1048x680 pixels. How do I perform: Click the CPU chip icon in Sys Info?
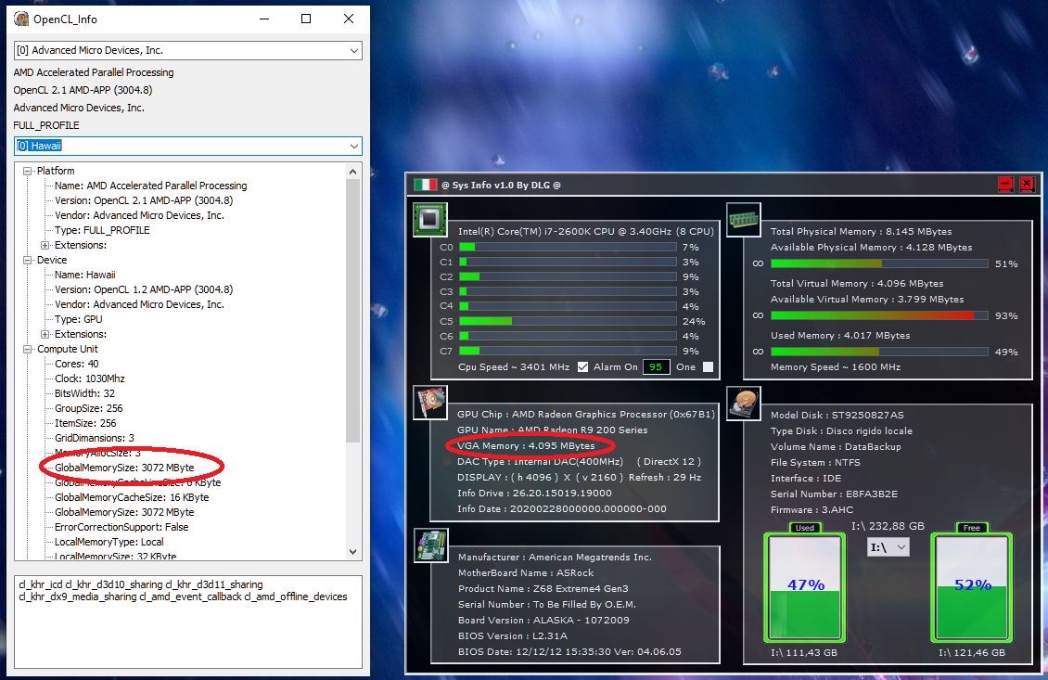pos(429,219)
